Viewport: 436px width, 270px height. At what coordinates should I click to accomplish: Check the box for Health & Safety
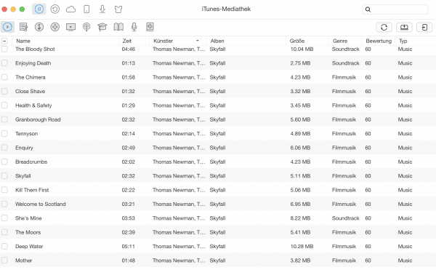coord(4,106)
